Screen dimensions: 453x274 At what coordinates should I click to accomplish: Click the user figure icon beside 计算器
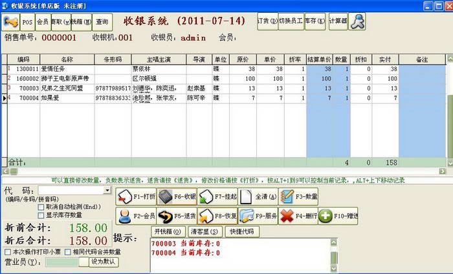coord(357,21)
